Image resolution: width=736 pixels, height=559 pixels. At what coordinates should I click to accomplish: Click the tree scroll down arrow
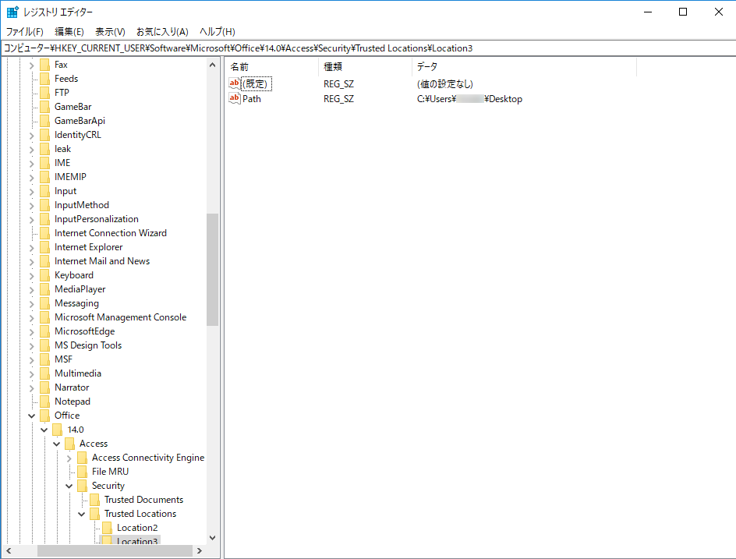point(212,538)
